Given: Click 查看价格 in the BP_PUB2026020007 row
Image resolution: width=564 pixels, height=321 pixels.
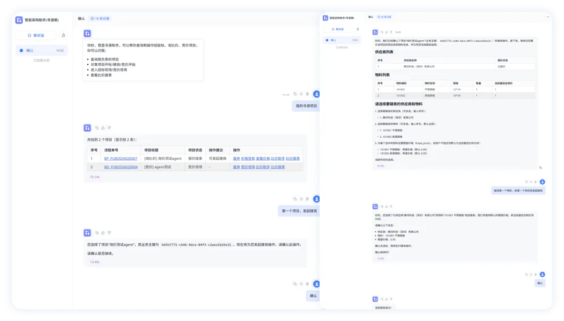Looking at the screenshot, I should click(x=263, y=159).
